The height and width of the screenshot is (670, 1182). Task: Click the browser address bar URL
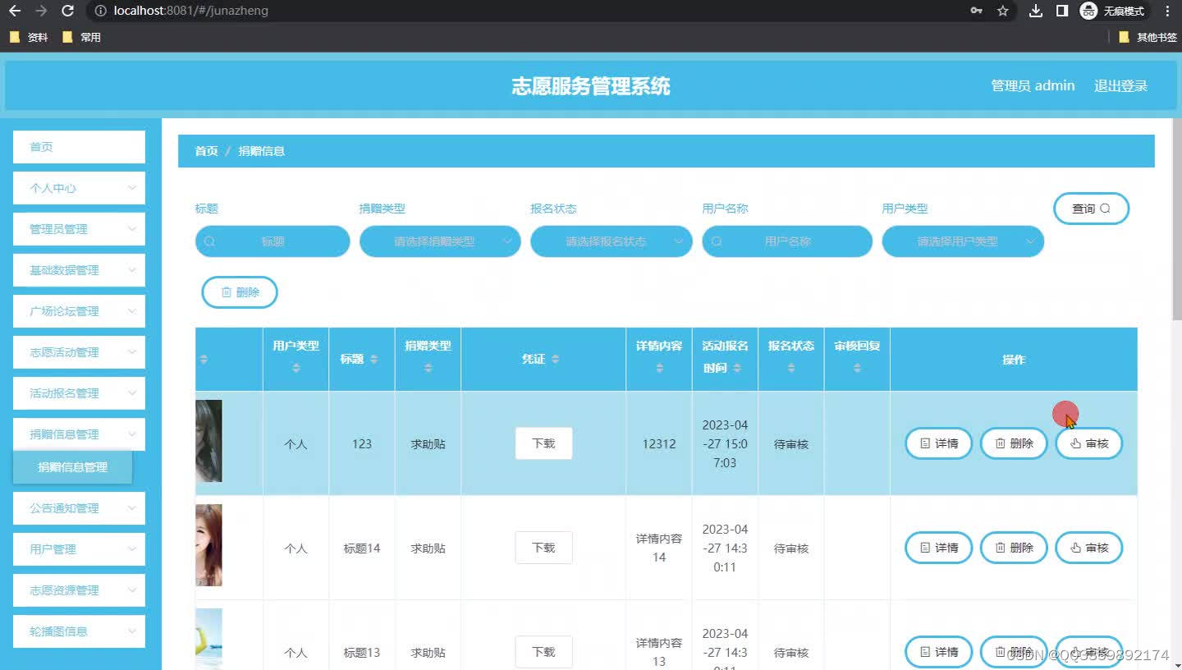pyautogui.click(x=191, y=11)
